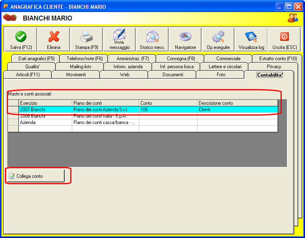Select the Azienda esercizio cell
305x238 pixels.
pyautogui.click(x=45, y=122)
